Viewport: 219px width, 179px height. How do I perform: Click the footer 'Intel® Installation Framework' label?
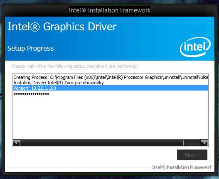point(182,167)
